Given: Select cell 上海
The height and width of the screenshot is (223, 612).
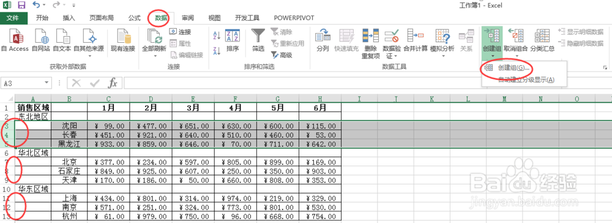Looking at the screenshot, I should (x=69, y=199).
